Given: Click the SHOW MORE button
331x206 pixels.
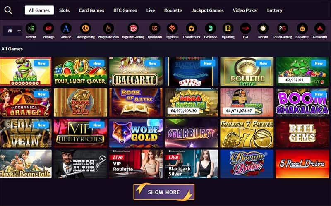Looking at the screenshot, I should [164, 192].
